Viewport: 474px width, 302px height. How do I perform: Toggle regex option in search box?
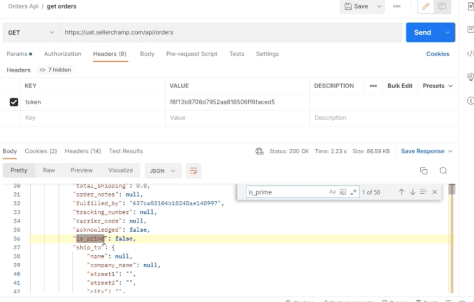tap(353, 192)
